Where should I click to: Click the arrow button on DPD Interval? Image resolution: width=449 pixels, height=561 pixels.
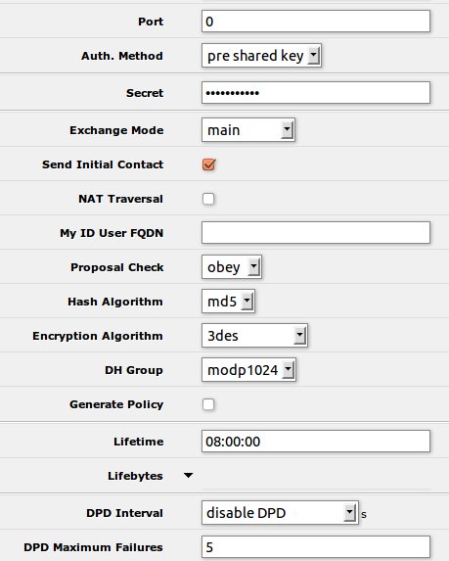(349, 513)
